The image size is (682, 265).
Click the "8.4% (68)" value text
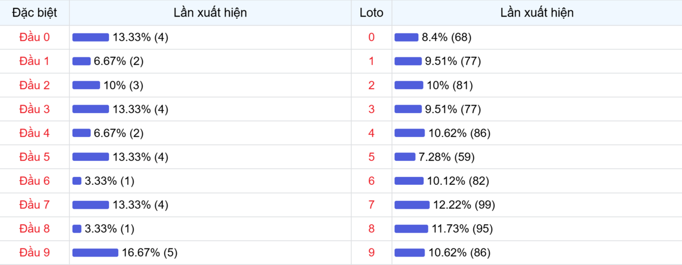pyautogui.click(x=446, y=38)
